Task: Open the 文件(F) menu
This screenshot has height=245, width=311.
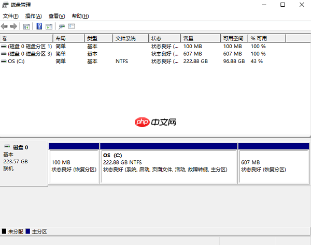Action: (11, 16)
